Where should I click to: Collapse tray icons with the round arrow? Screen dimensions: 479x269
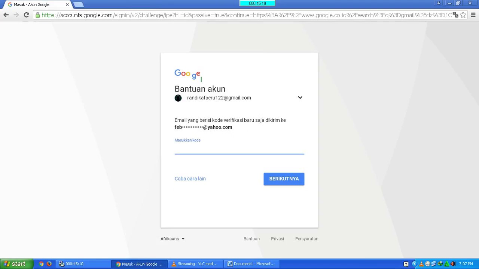pyautogui.click(x=415, y=264)
